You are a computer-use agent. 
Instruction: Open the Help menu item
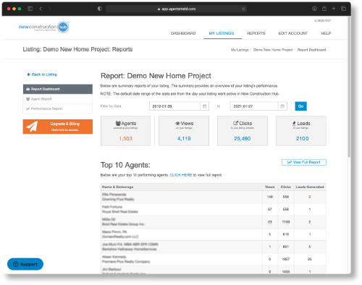point(326,33)
